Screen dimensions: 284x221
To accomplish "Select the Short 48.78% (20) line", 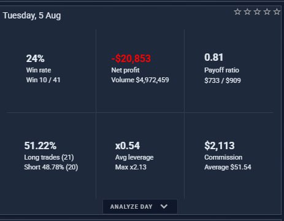I will coord(51,167).
